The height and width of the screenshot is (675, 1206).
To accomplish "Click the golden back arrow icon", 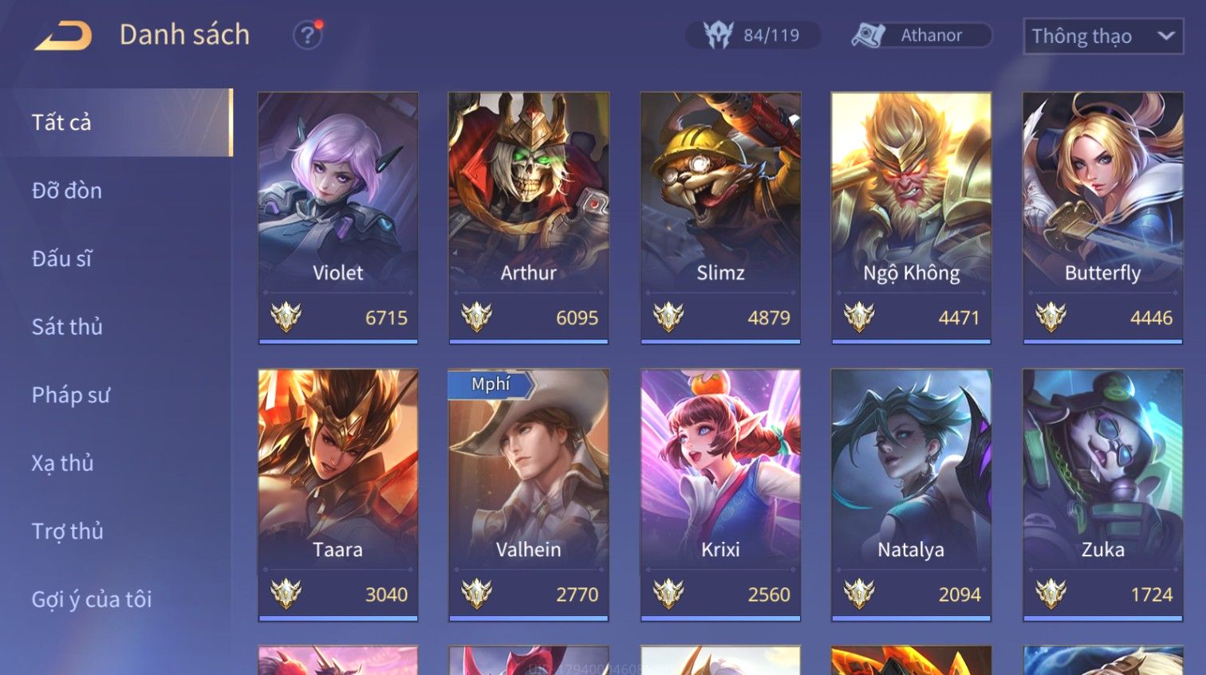I will coord(63,35).
